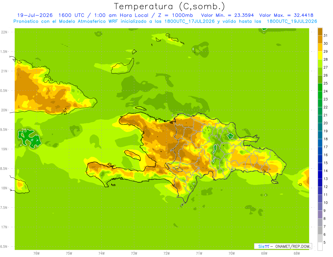Click the "0.5N" latitude axis label

click(4, 91)
